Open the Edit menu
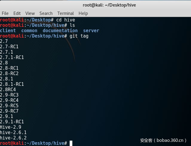The image size is (191, 146). click(17, 13)
